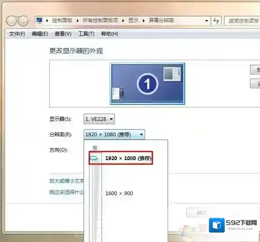This screenshot has height=242, width=260.
Task: Choose 1600 × 900 on the resolution slider
Action: click(119, 193)
